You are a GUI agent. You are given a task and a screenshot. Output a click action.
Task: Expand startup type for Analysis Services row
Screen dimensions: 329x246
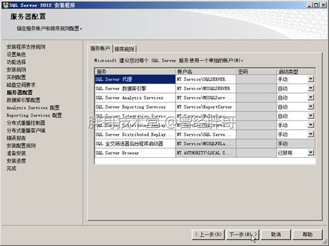311,97
